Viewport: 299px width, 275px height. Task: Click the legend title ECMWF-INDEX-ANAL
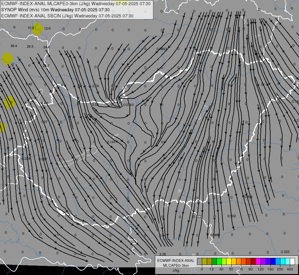point(176,261)
